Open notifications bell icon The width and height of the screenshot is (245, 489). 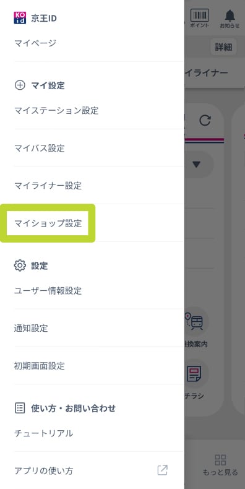(x=230, y=15)
